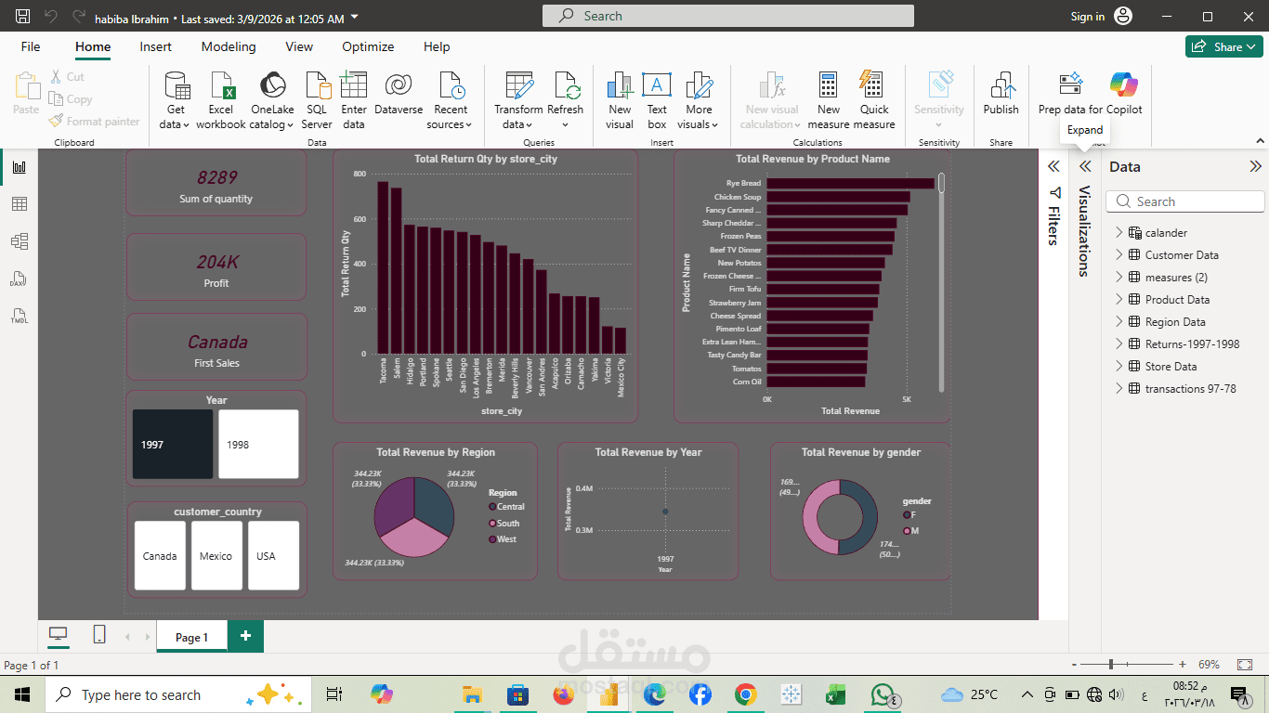Switch to mobile layout view
Screen dimensions: 1269x713
tap(99, 635)
